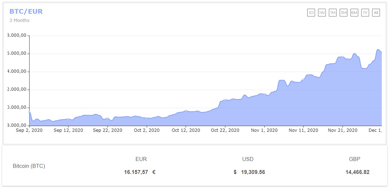This screenshot has width=389, height=188.
Task: Select the Oct 2, 2020 data point
Action: click(x=147, y=118)
